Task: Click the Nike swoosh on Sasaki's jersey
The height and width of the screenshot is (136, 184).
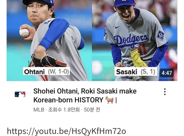Action: [x=117, y=27]
